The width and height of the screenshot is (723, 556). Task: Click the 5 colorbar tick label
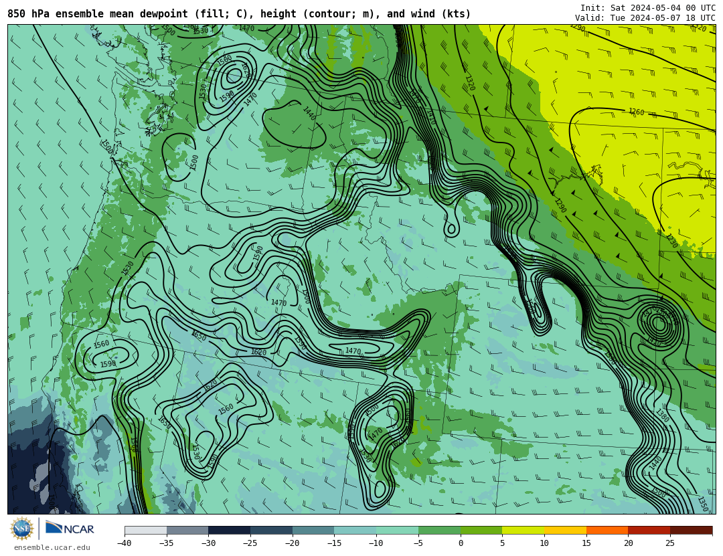click(x=502, y=543)
